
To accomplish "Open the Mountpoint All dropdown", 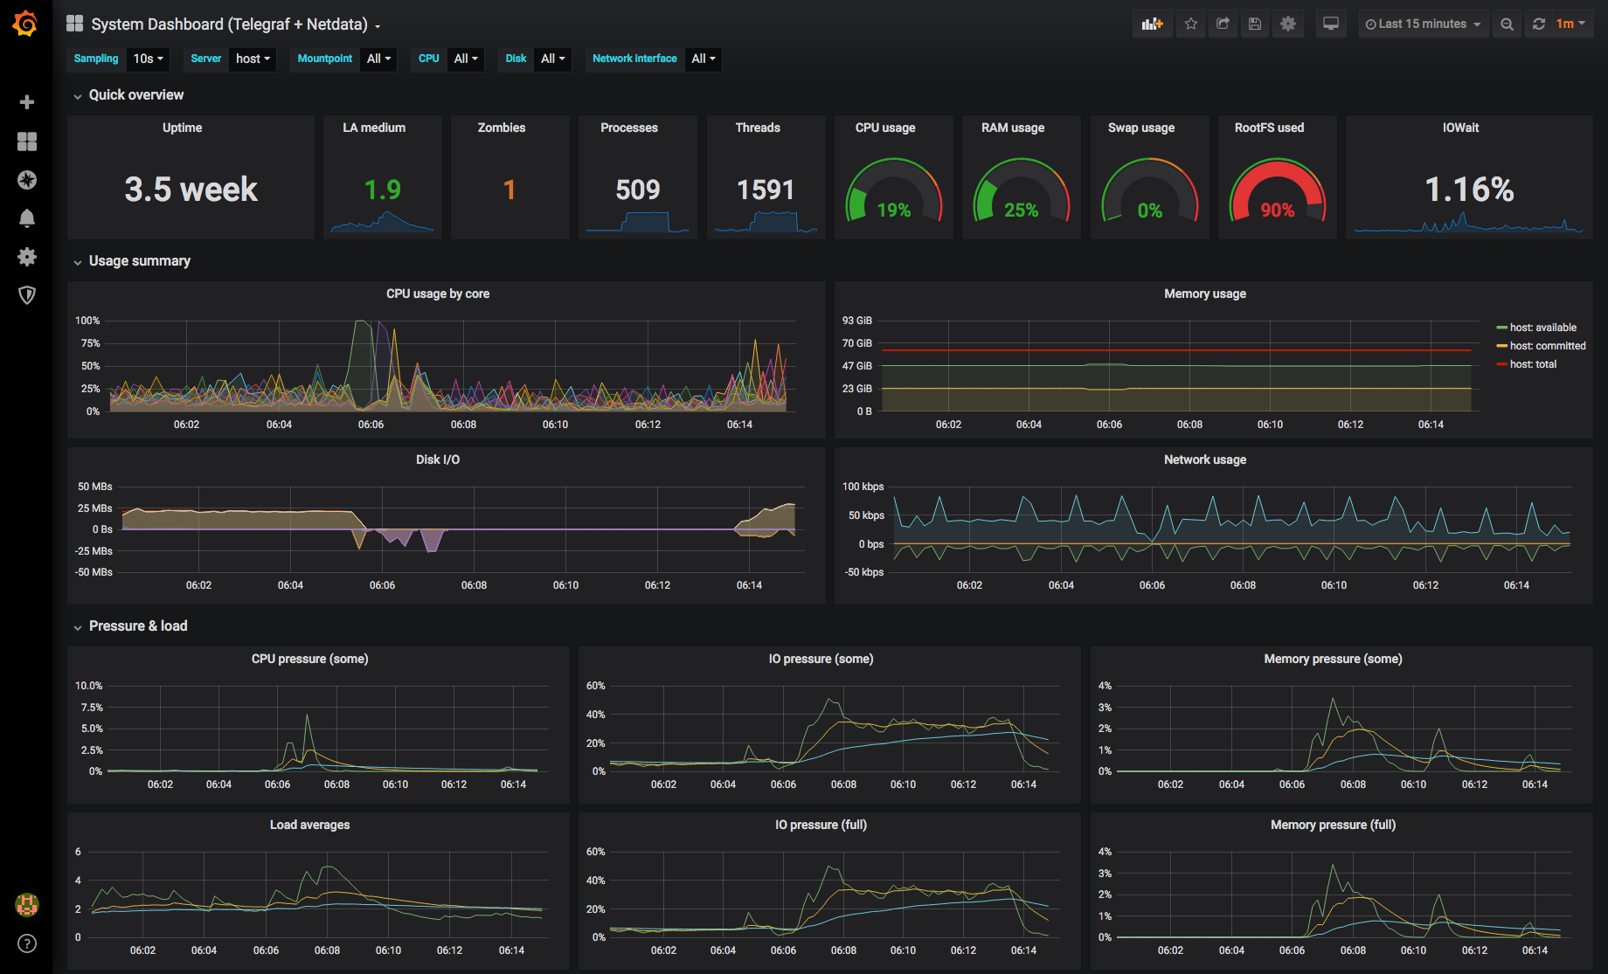I will (378, 59).
